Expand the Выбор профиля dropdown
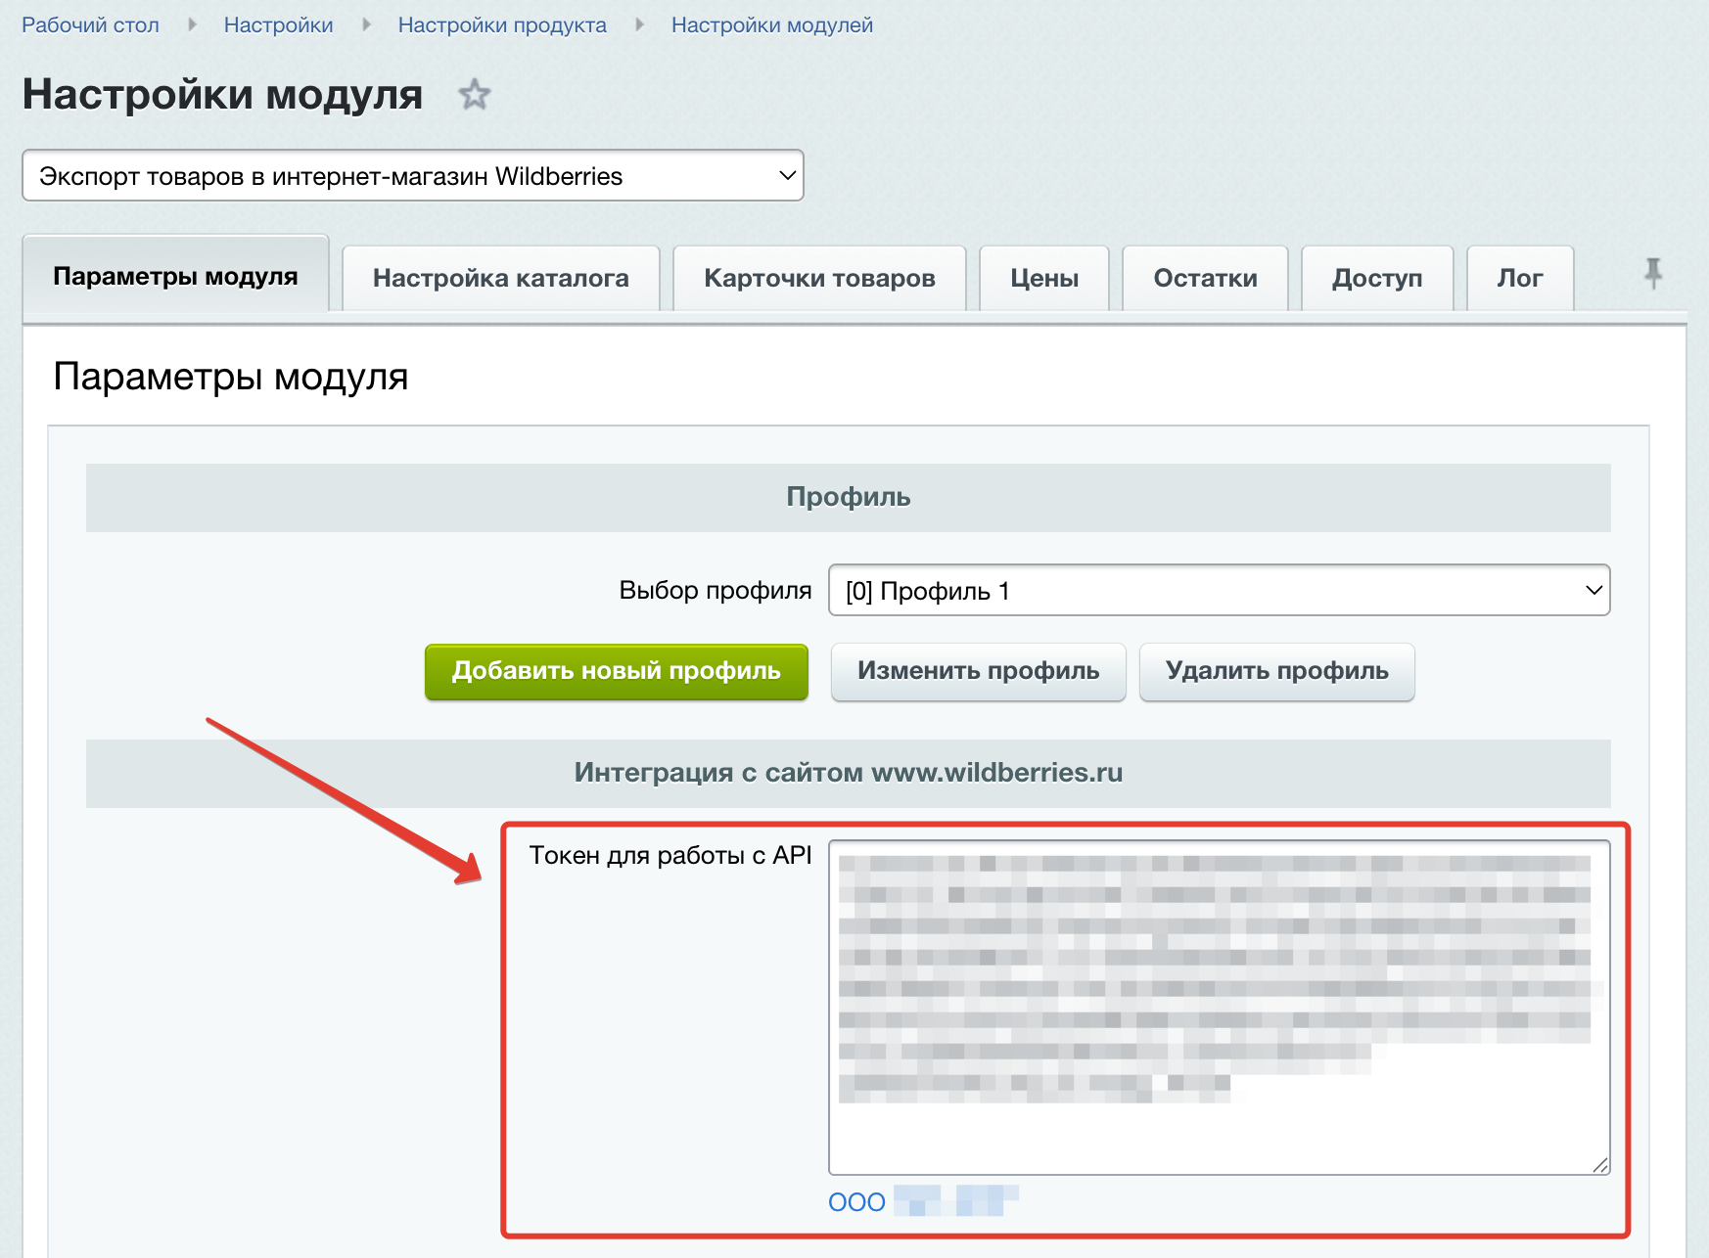 pyautogui.click(x=1218, y=591)
